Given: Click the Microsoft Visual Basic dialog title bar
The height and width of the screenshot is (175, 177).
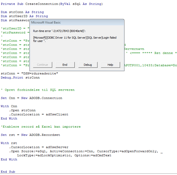Looking at the screenshot, I should click(77, 23).
